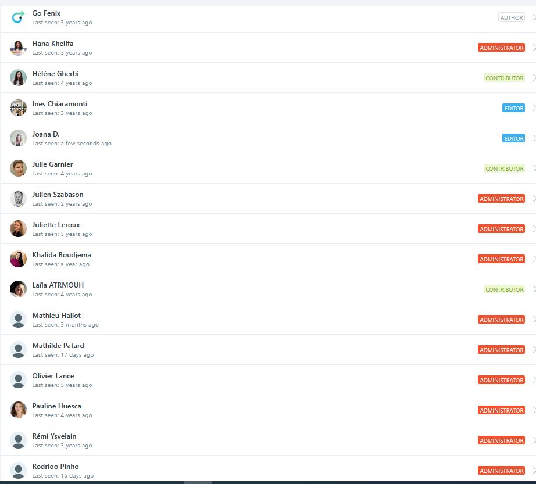Click the ADMINISTRATOR badge for Khalida Boudjema
Image resolution: width=536 pixels, height=484 pixels.
[501, 259]
